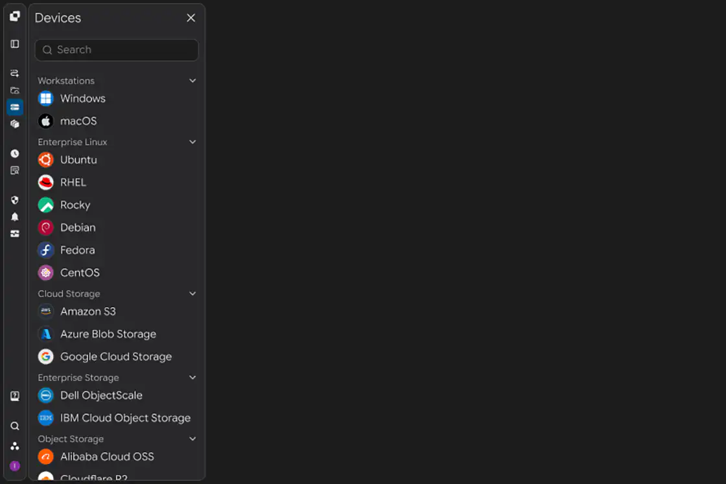Click the magnifier icon in sidebar

coord(15,426)
